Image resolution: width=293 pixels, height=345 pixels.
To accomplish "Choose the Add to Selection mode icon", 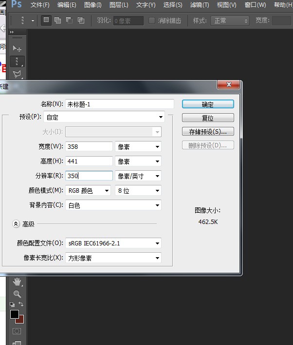I will (x=58, y=20).
